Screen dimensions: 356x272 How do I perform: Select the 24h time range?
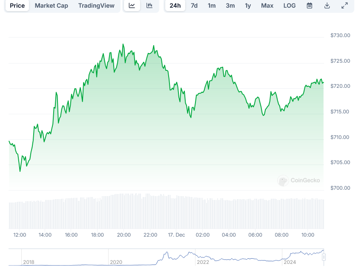tap(175, 6)
